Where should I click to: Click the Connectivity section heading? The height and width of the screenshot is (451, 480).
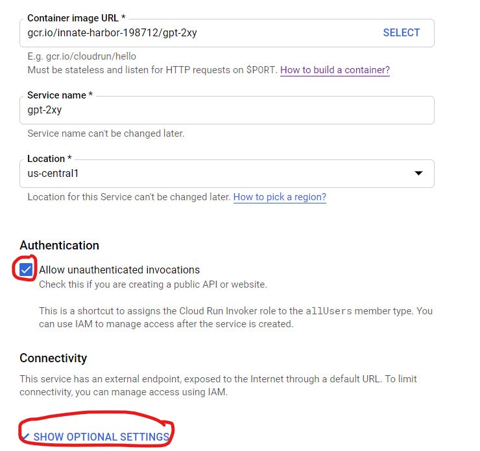coord(53,358)
